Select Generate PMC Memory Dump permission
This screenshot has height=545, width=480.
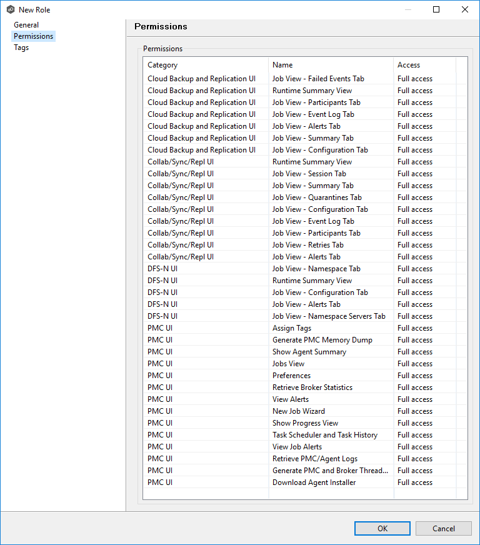tap(322, 340)
